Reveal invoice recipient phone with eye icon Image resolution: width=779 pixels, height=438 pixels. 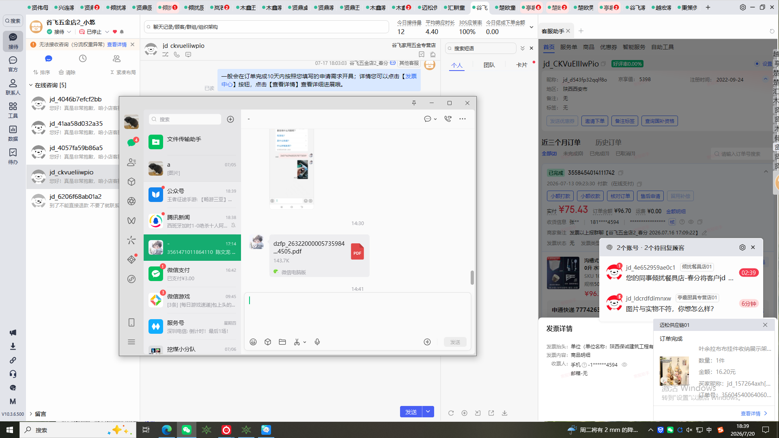pos(624,365)
